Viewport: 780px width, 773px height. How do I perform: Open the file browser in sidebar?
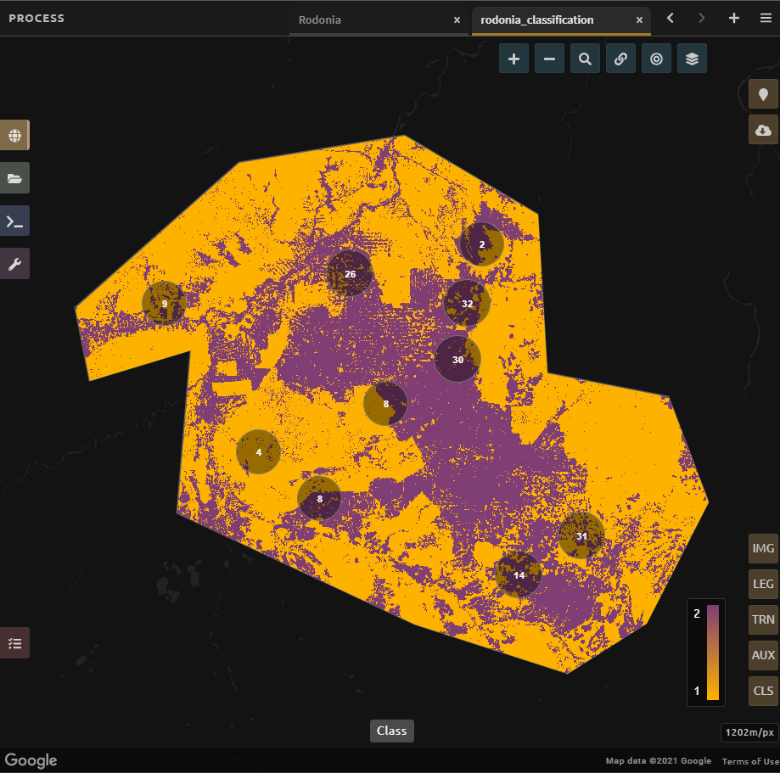coord(14,177)
